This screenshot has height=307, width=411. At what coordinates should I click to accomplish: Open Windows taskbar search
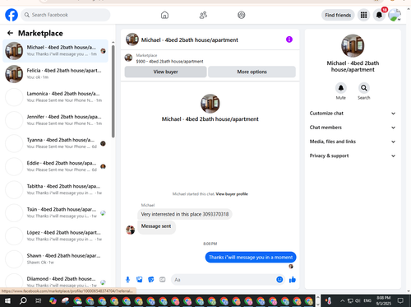click(23, 300)
